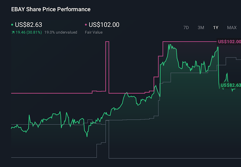Viewport: 241px width, 167px height.
Task: Click the chart's pink fair value peak
Action: click(x=108, y=41)
